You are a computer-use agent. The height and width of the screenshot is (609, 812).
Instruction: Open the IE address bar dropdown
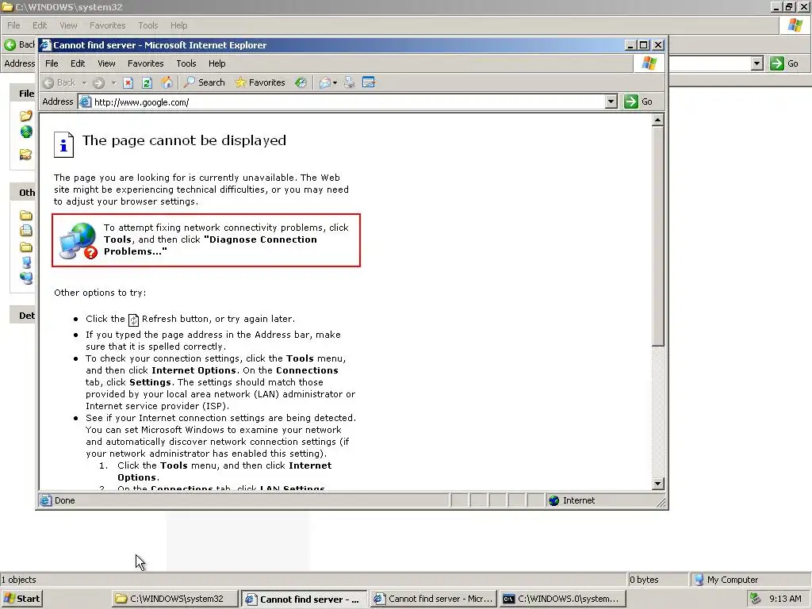(x=611, y=101)
